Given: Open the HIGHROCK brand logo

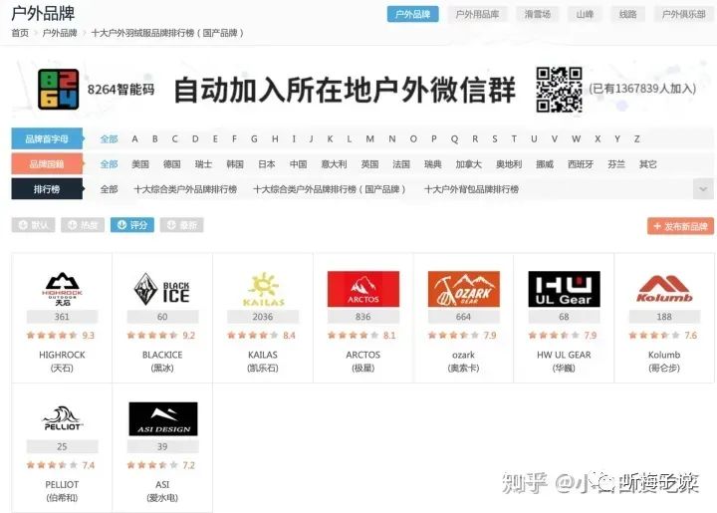Looking at the screenshot, I should pos(62,289).
